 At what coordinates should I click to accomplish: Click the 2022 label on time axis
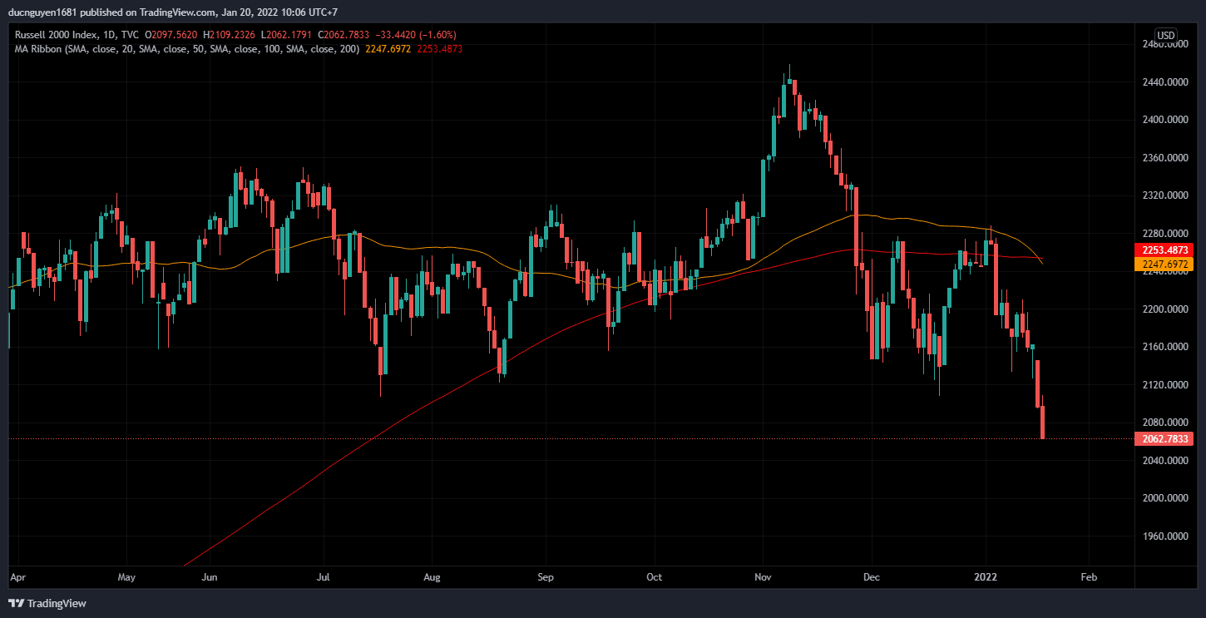pos(986,576)
